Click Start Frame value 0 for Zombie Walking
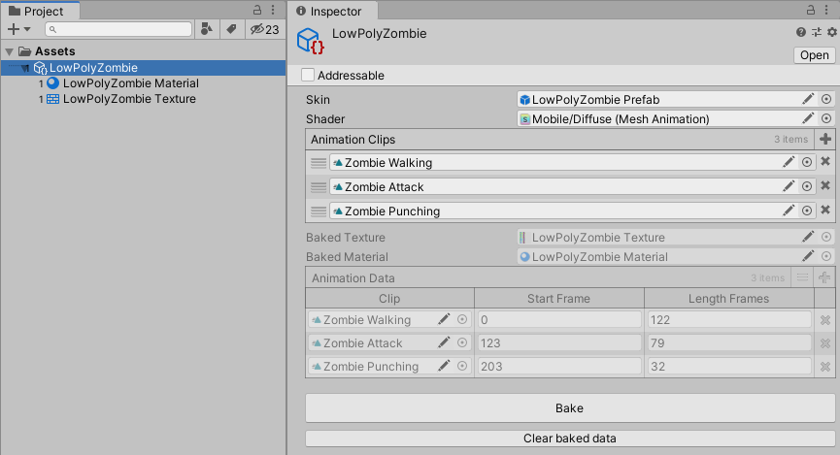The width and height of the screenshot is (840, 455). tap(559, 319)
